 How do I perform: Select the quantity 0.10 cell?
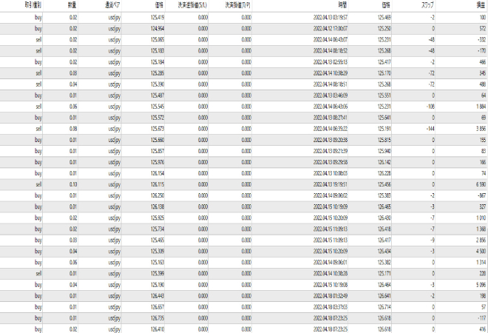73,185
